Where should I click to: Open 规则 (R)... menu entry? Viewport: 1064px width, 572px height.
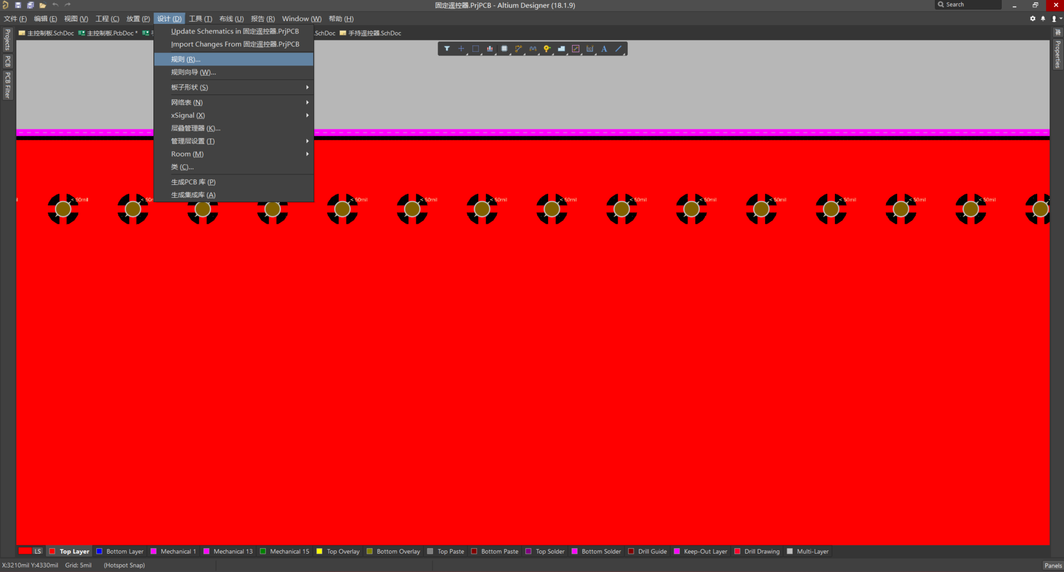tap(186, 59)
